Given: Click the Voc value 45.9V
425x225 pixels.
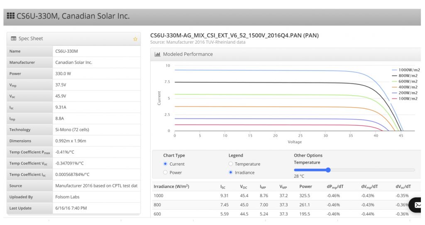Looking at the screenshot, I should [x=61, y=96].
